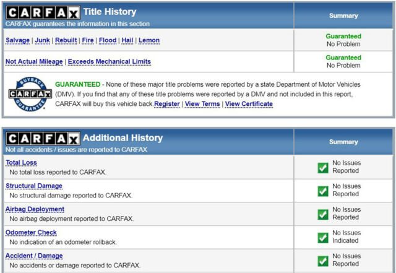Image resolution: width=396 pixels, height=273 pixels.
Task: Click the green checkmark in Structural Damage row
Action: [323, 191]
